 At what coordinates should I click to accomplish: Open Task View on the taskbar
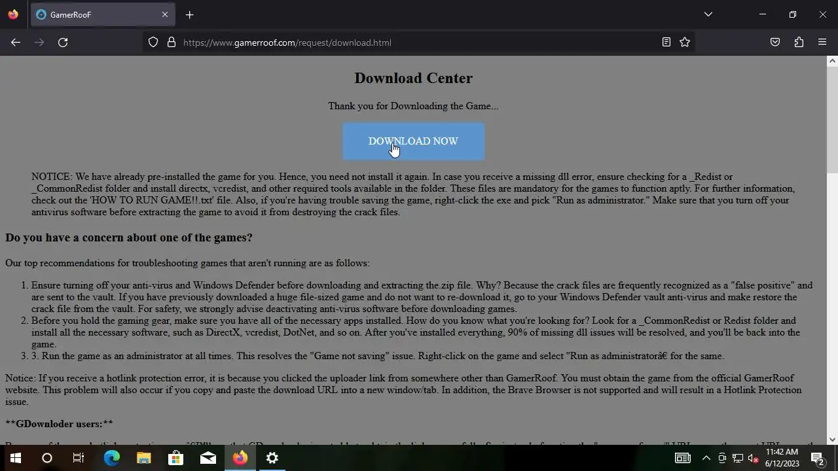pyautogui.click(x=79, y=458)
